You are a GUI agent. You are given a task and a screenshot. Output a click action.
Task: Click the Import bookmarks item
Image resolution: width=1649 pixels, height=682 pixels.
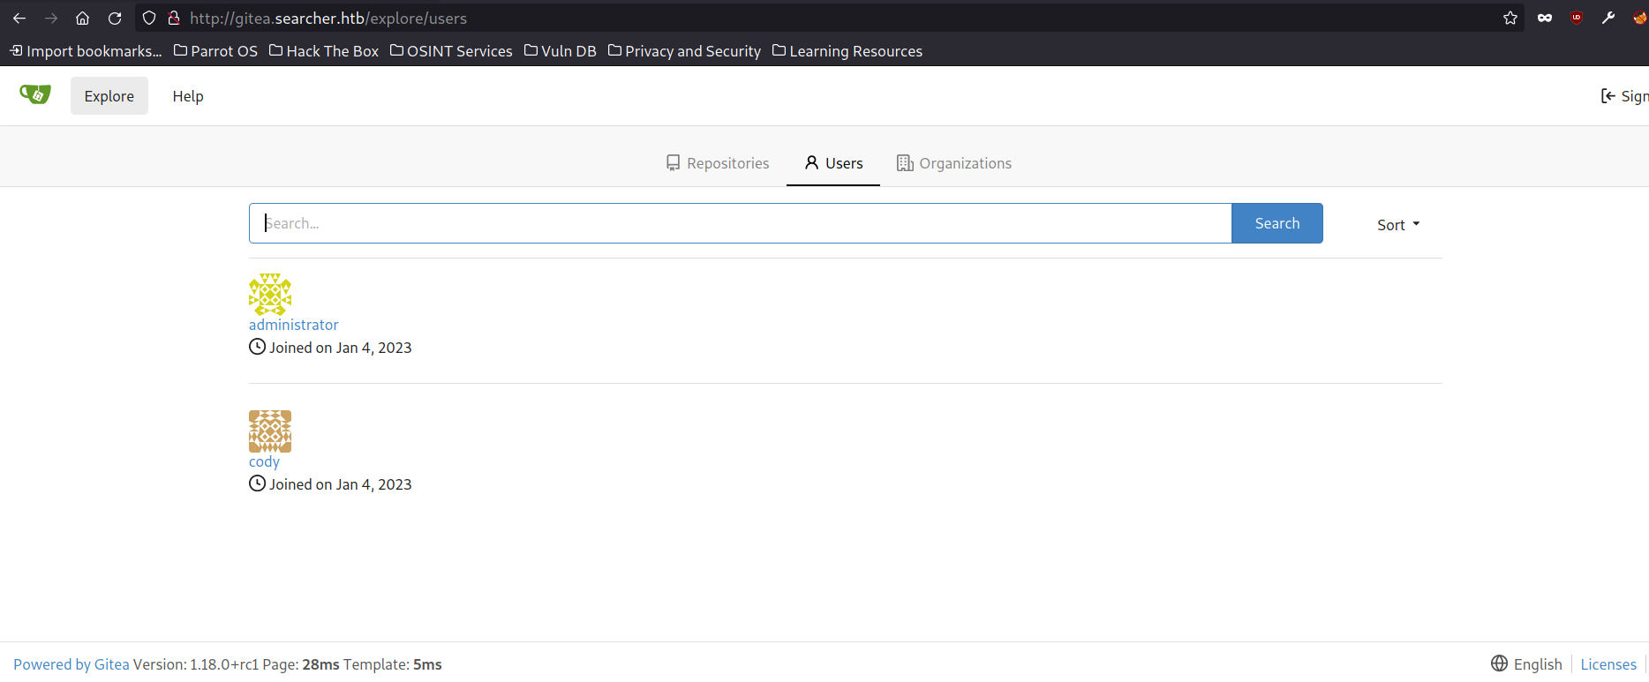click(87, 51)
